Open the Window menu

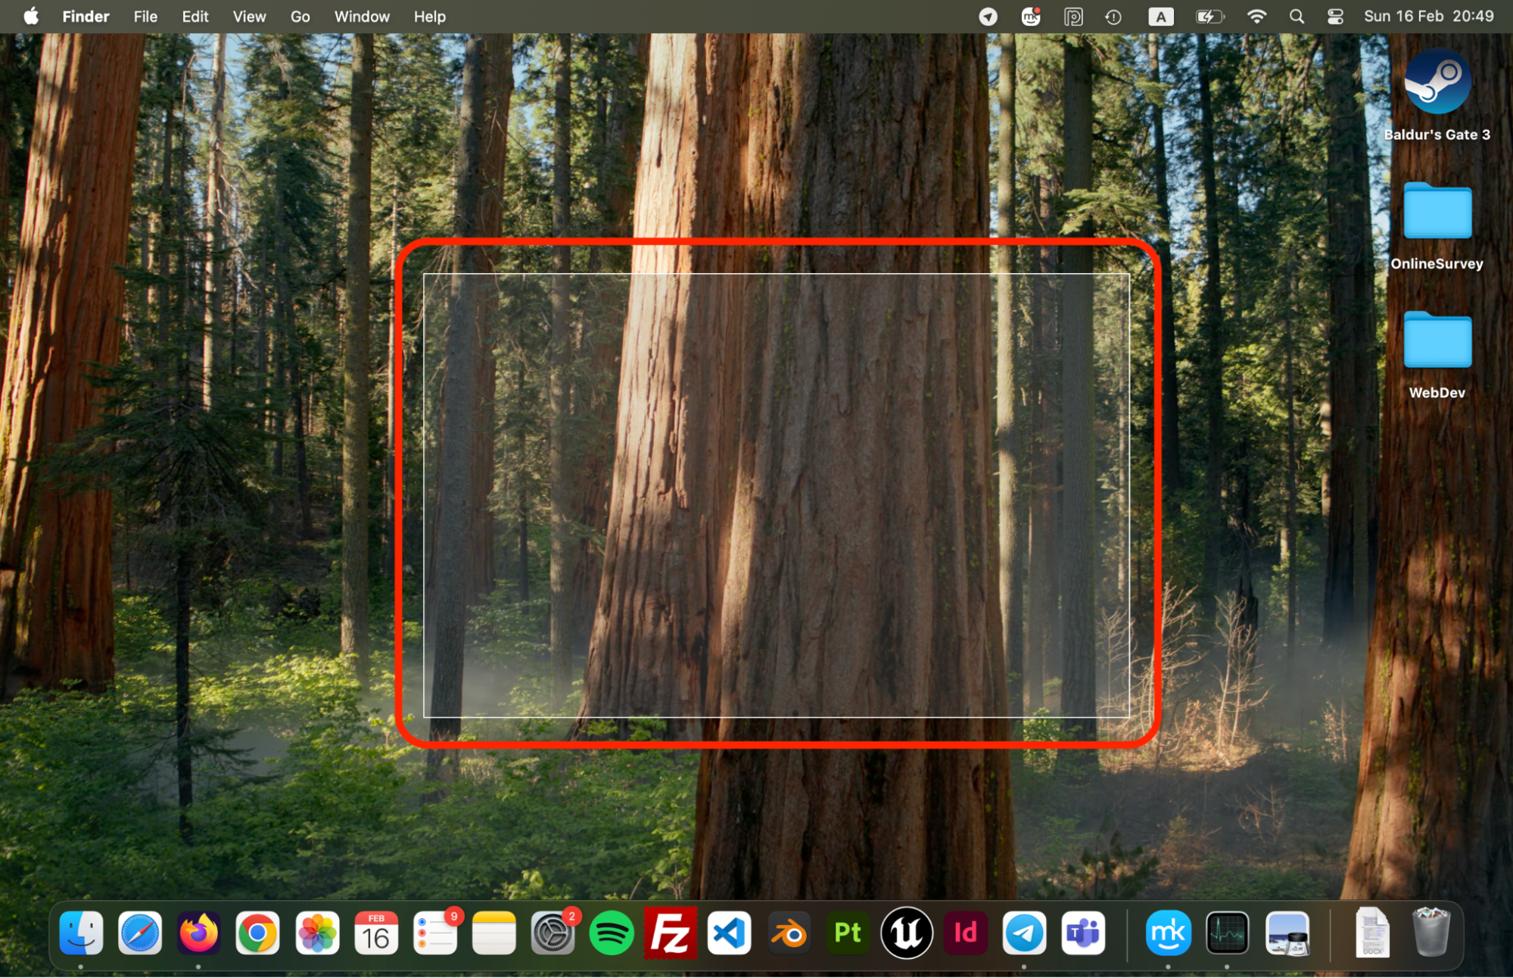click(361, 16)
